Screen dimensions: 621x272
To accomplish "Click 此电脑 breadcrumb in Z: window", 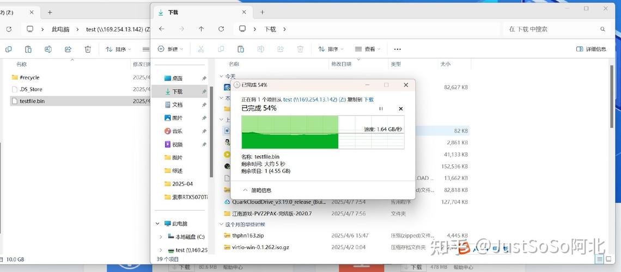I will coord(60,29).
